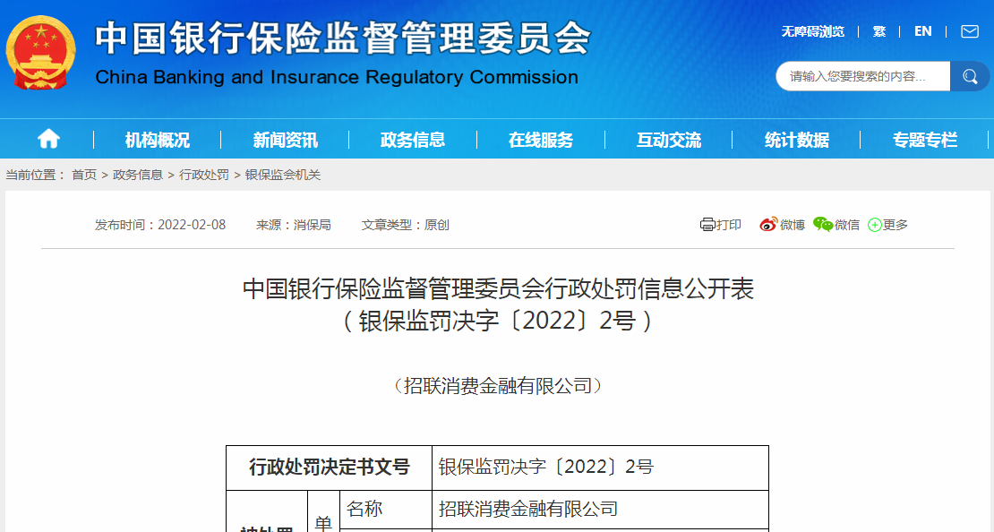994x532 pixels.
Task: Click the 中国银行保险监督管理委员会 header title
Action: click(x=343, y=38)
